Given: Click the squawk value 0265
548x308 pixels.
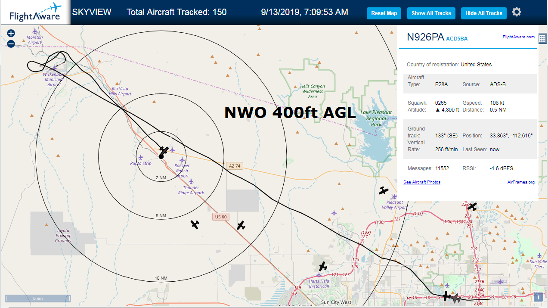Looking at the screenshot, I should tap(441, 103).
